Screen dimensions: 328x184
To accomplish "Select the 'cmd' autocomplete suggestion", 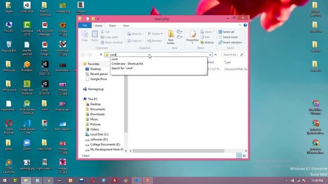I will (x=159, y=59).
